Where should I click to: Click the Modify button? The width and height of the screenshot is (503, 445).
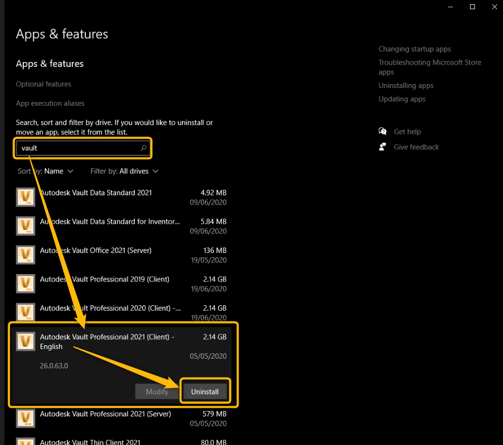(x=157, y=392)
